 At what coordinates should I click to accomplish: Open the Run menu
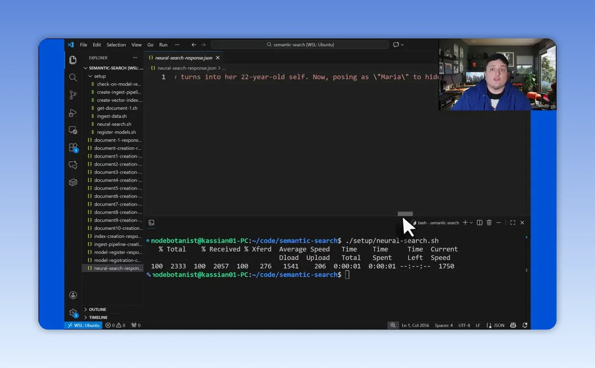[x=163, y=45]
